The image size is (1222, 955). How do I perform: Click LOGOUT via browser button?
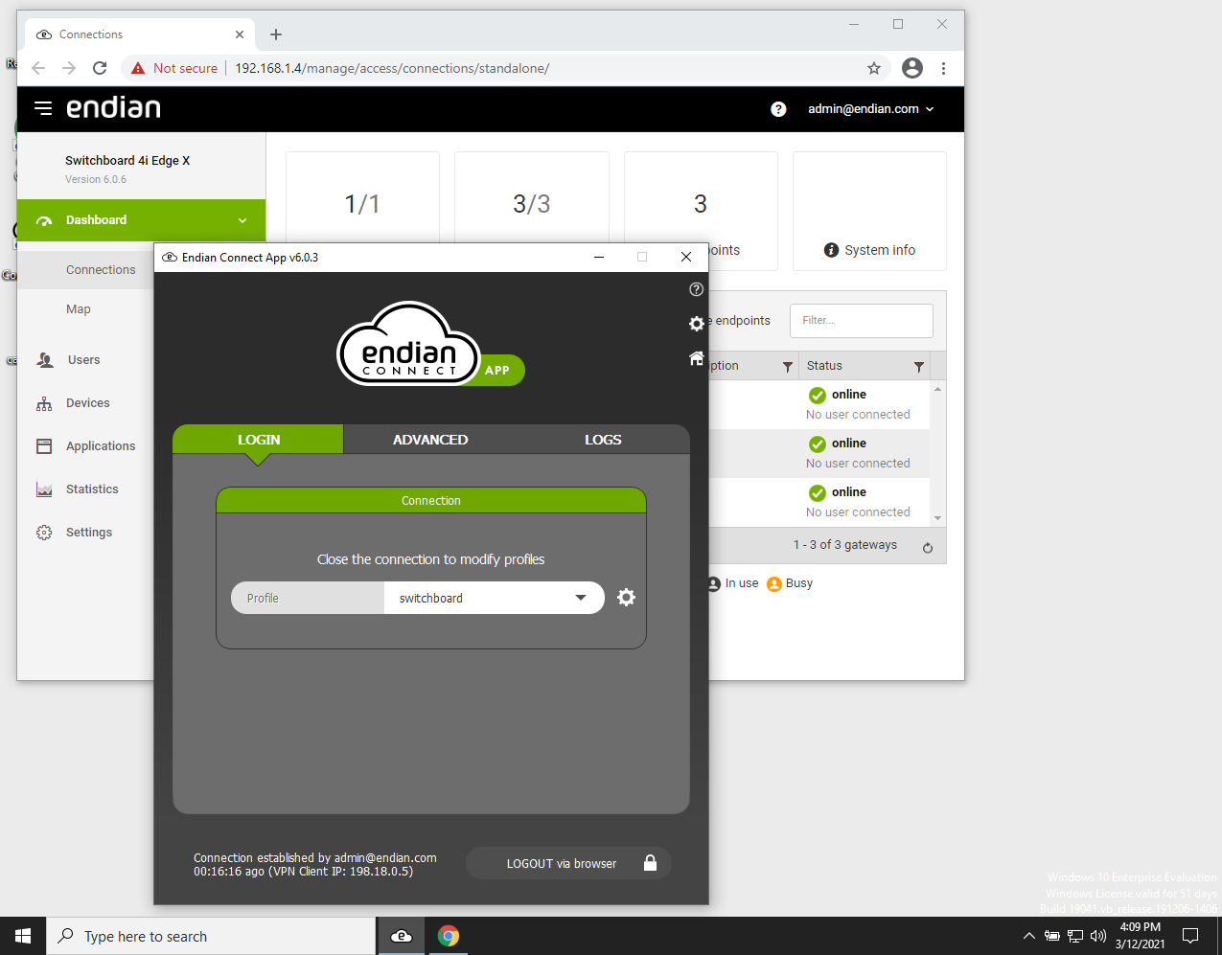[x=568, y=863]
